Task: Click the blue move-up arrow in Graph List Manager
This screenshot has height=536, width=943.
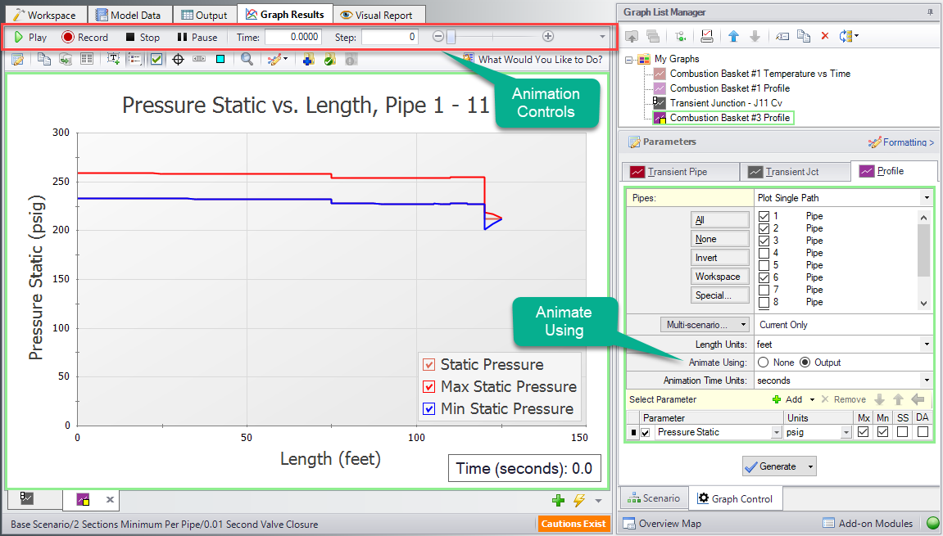Action: 734,36
